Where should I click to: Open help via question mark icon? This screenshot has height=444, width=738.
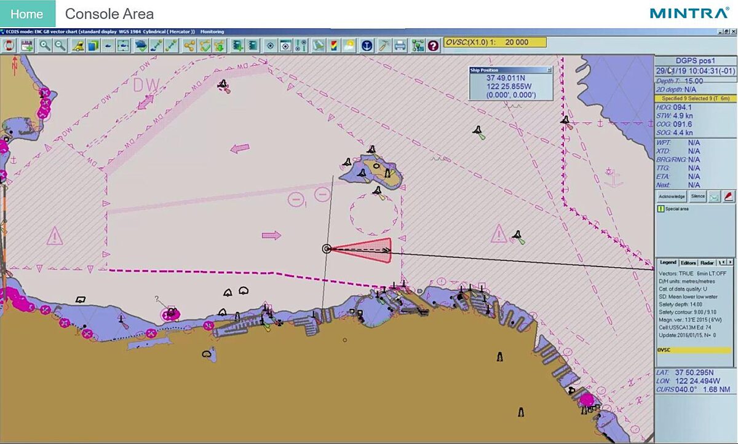[433, 45]
